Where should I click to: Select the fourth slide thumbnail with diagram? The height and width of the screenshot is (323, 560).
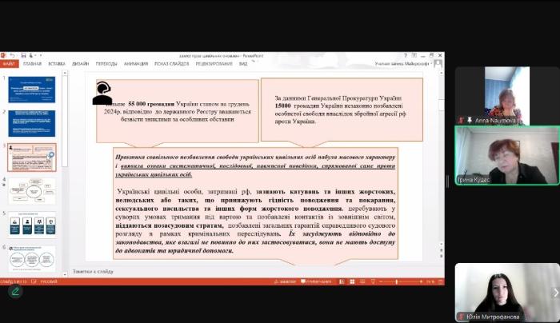(32, 191)
